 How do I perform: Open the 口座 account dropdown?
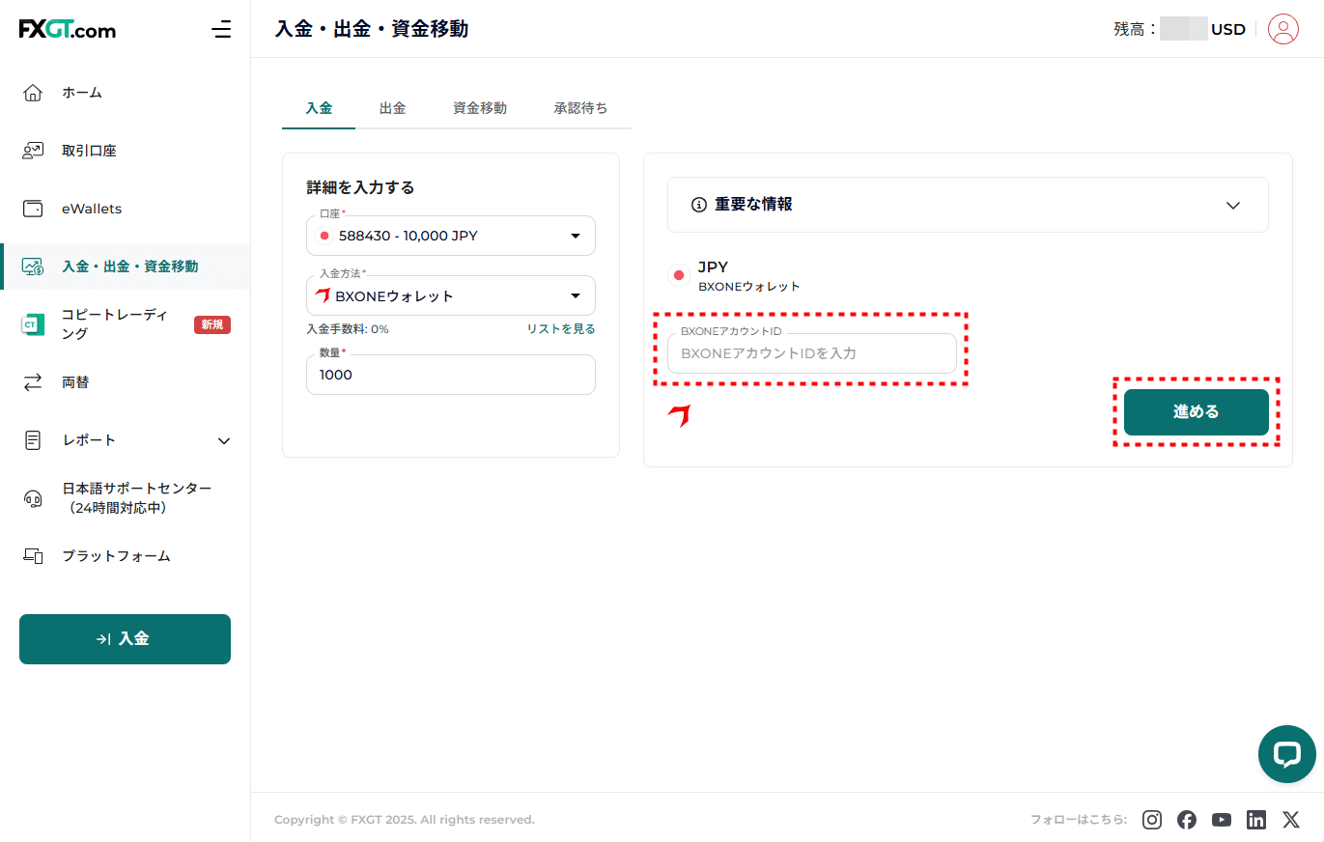pos(451,236)
